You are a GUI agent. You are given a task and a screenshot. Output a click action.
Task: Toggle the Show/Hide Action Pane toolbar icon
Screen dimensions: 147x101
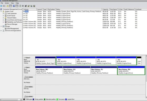pyautogui.click(x=17, y=6)
